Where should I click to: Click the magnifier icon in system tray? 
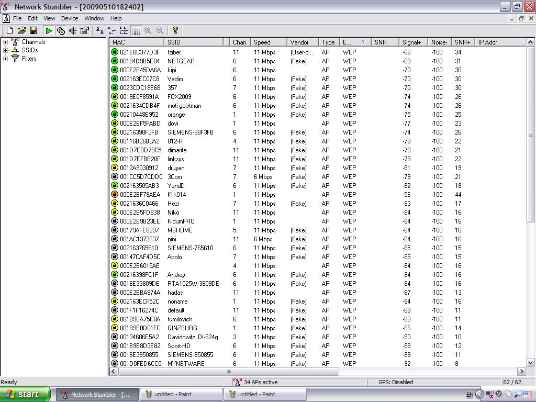[518, 395]
